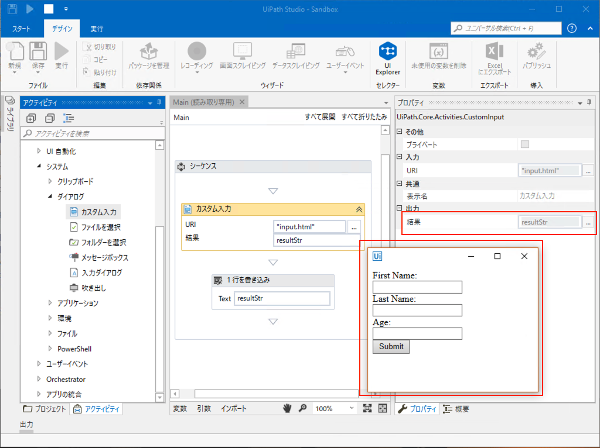Viewport: 600px width, 448px height.
Task: Click 貼り付け paste in ribbon
Action: tap(100, 72)
